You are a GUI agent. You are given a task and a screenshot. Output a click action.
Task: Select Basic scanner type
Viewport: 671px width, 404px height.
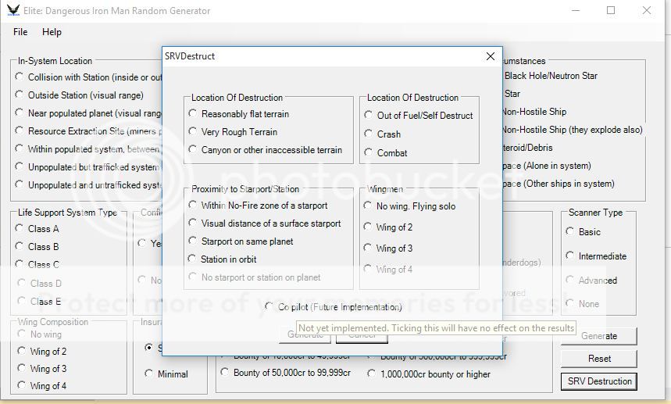[584, 231]
